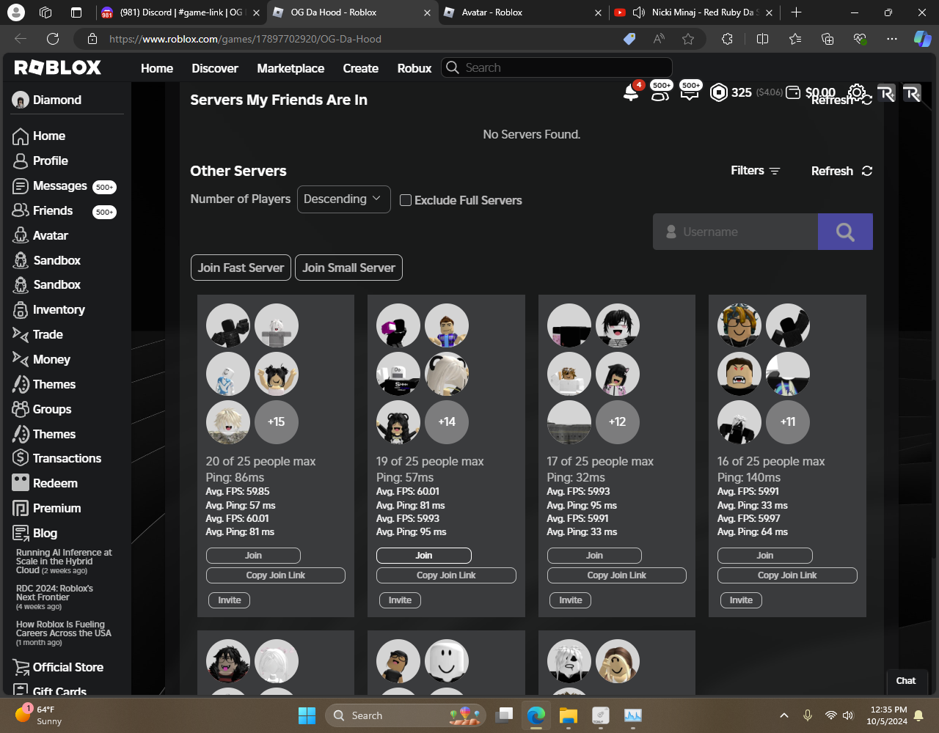Open the Inventory sidebar icon

coord(21,310)
